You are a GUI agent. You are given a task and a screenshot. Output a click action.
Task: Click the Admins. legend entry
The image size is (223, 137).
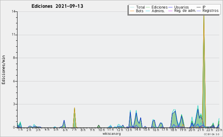[155, 11]
